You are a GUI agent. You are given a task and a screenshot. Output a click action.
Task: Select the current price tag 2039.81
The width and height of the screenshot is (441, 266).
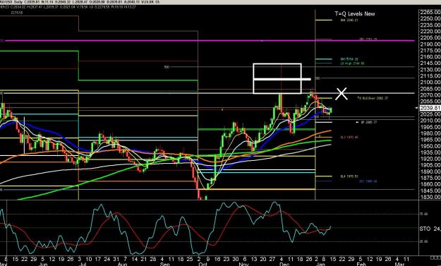430,108
